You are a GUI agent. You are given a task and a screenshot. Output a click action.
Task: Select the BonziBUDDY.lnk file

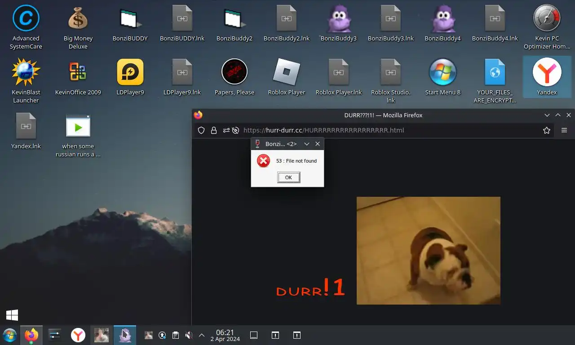pyautogui.click(x=182, y=23)
